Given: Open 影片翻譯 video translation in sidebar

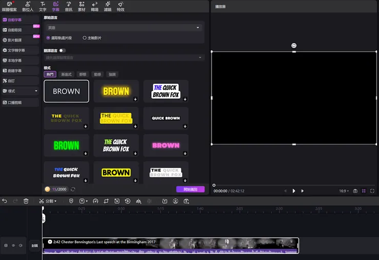Looking at the screenshot, I should click(x=20, y=40).
